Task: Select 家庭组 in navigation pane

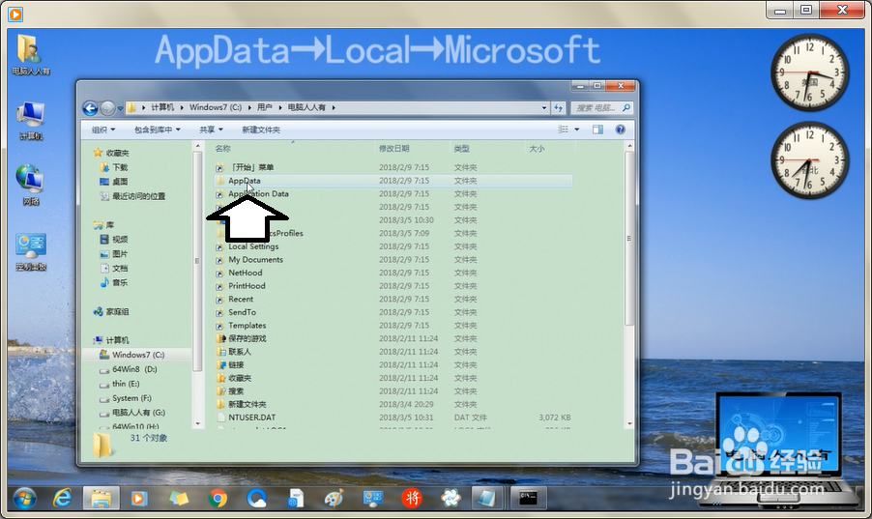Action: click(x=117, y=312)
